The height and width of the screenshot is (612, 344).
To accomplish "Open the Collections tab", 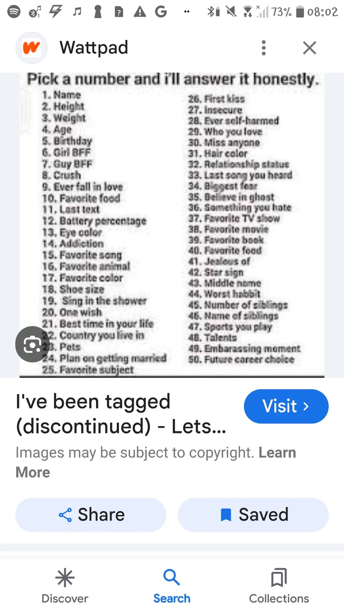I will 279,586.
